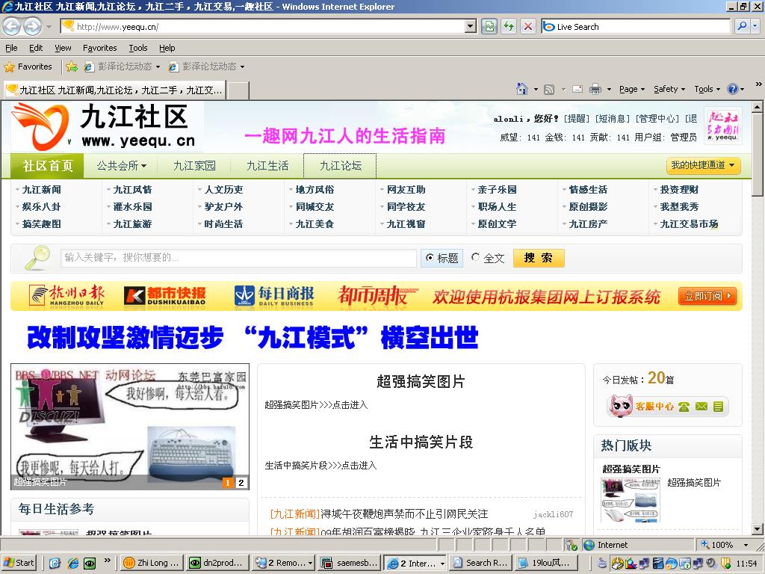Click the Compatibility View icon
This screenshot has height=574, width=765.
pyautogui.click(x=489, y=27)
